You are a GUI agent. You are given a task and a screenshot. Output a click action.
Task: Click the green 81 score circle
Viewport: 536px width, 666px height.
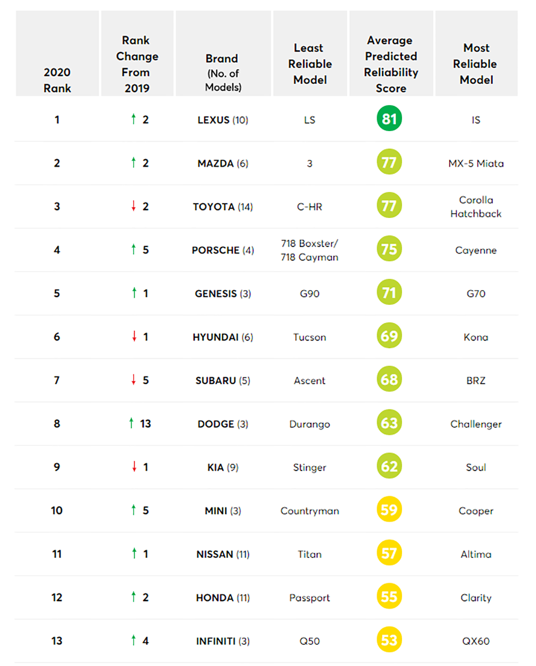point(389,119)
